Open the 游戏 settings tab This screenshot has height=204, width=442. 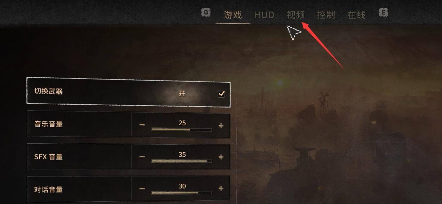coord(233,15)
